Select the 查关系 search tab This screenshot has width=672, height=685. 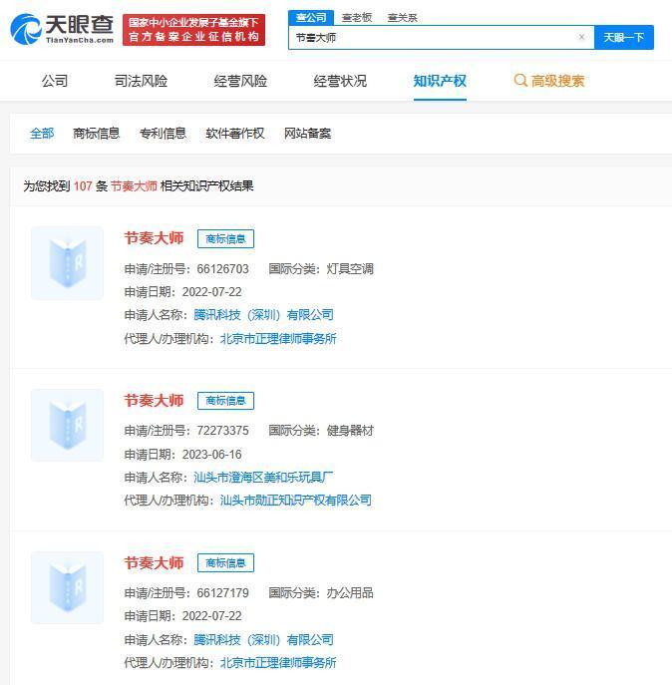coord(403,18)
